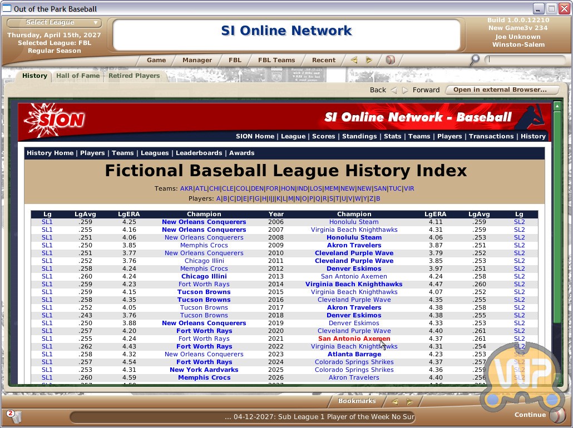
Task: Click the magnifying glass search icon
Action: [x=474, y=60]
